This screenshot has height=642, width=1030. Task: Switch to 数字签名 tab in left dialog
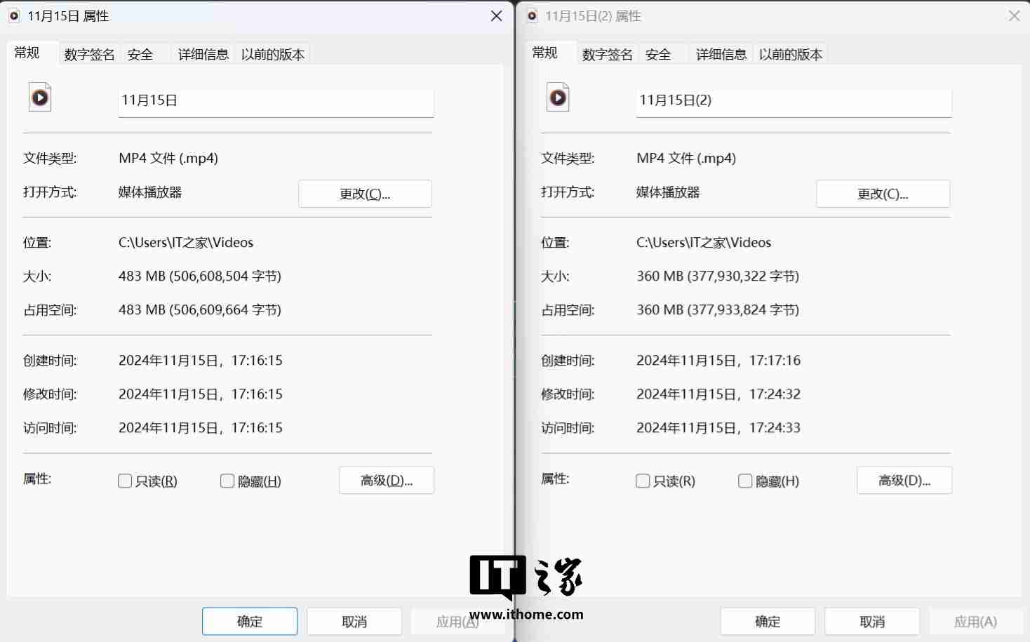tap(88, 54)
